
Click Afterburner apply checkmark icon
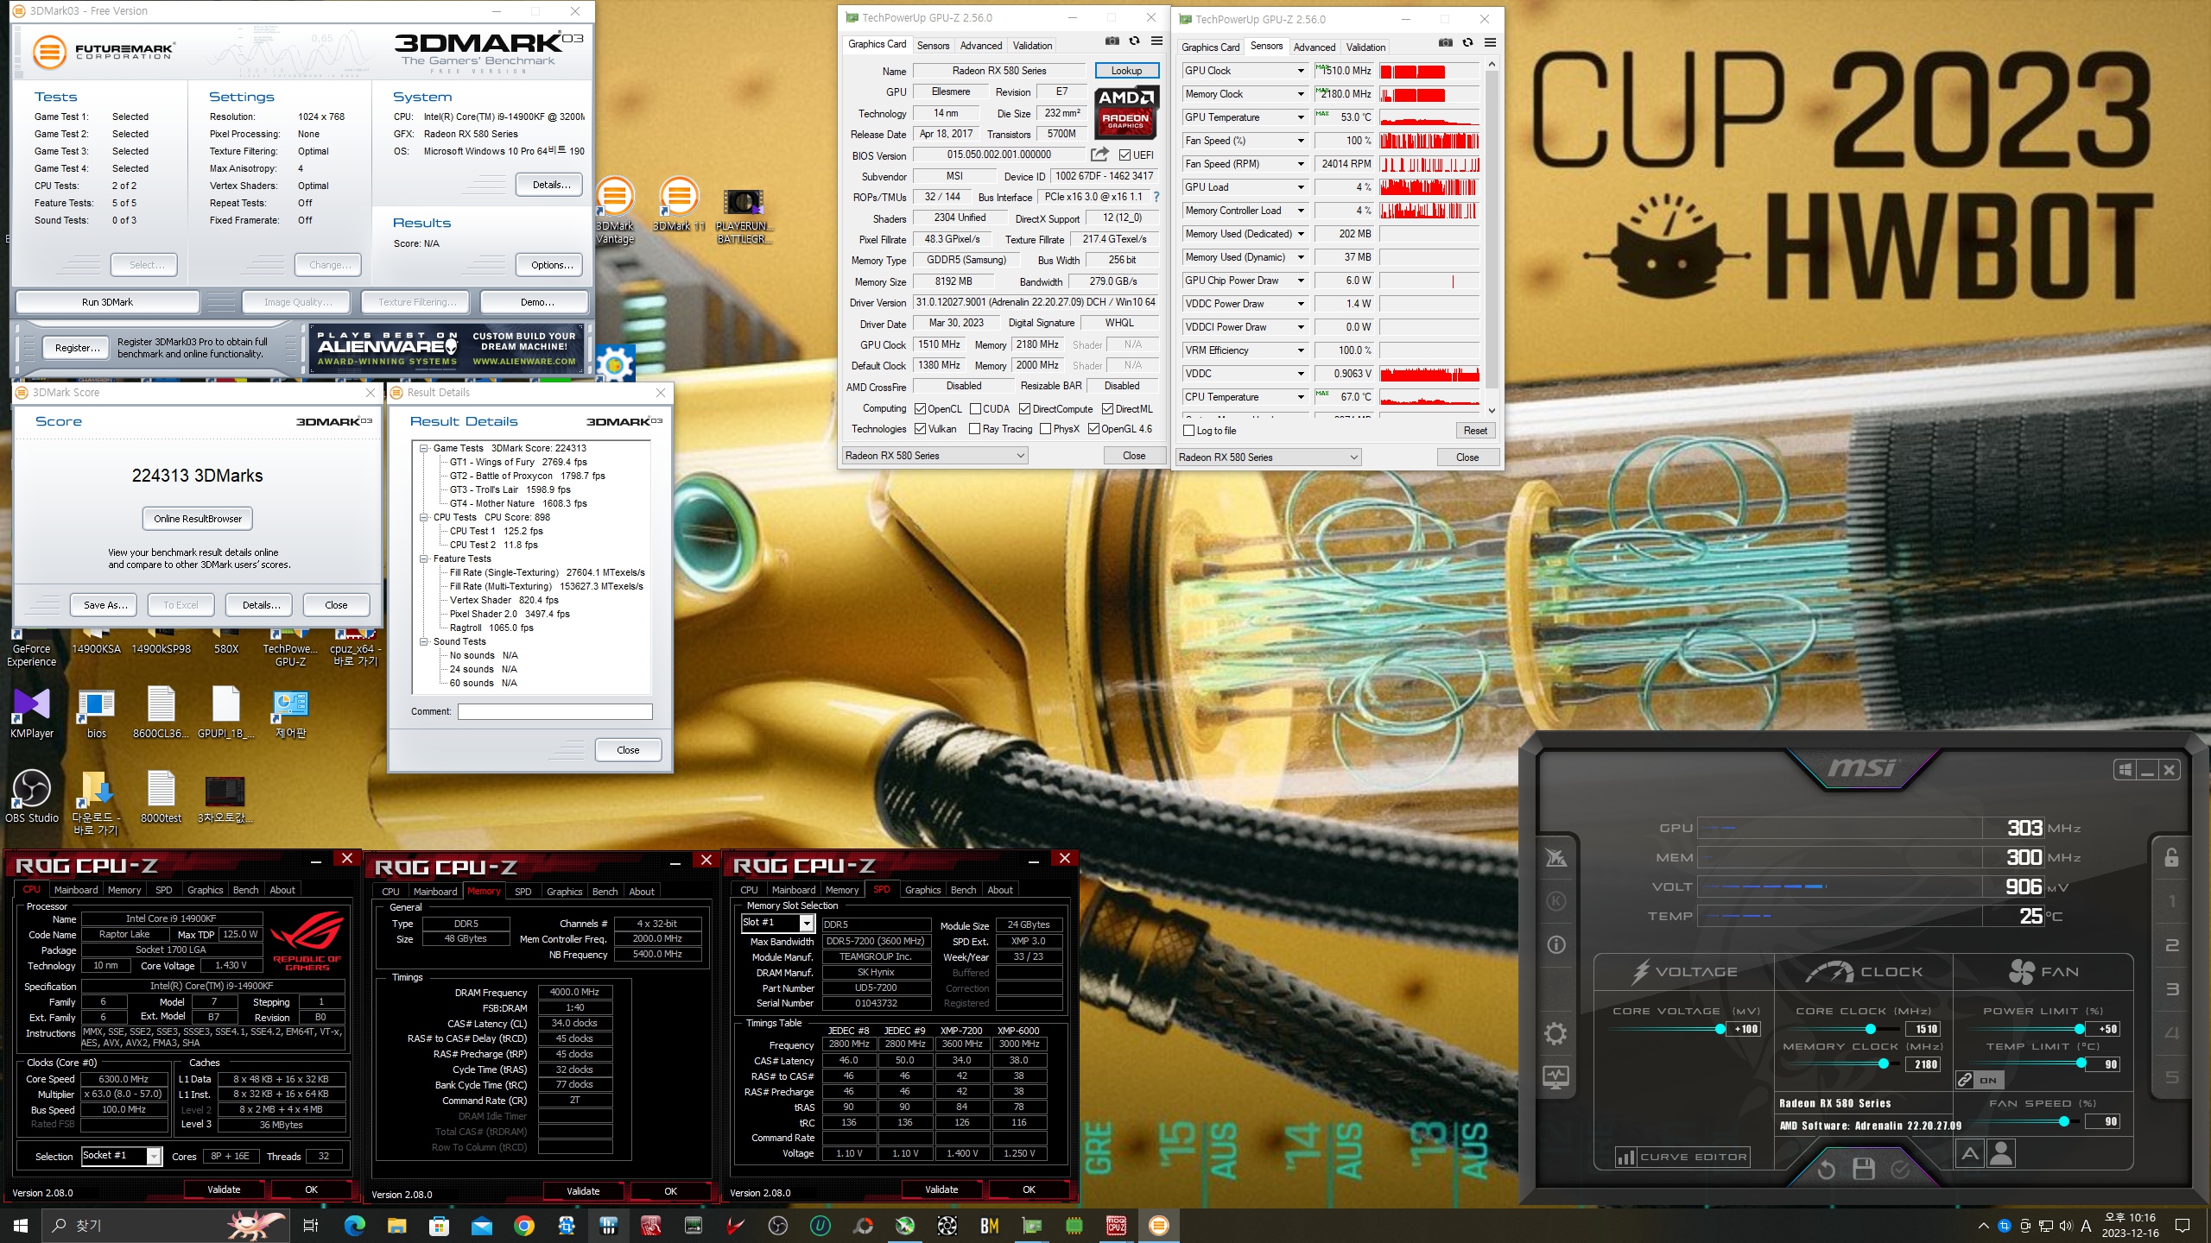click(1900, 1170)
